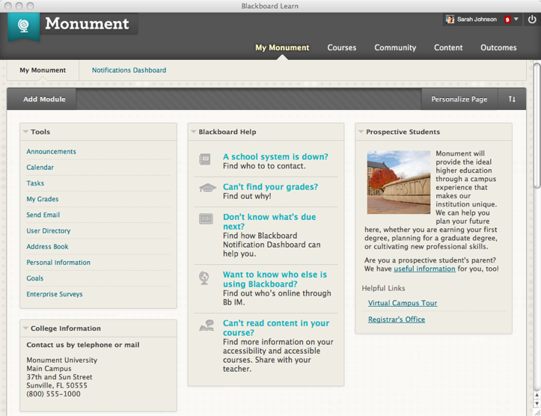Open the Virtual Campus Tour link

pyautogui.click(x=403, y=303)
